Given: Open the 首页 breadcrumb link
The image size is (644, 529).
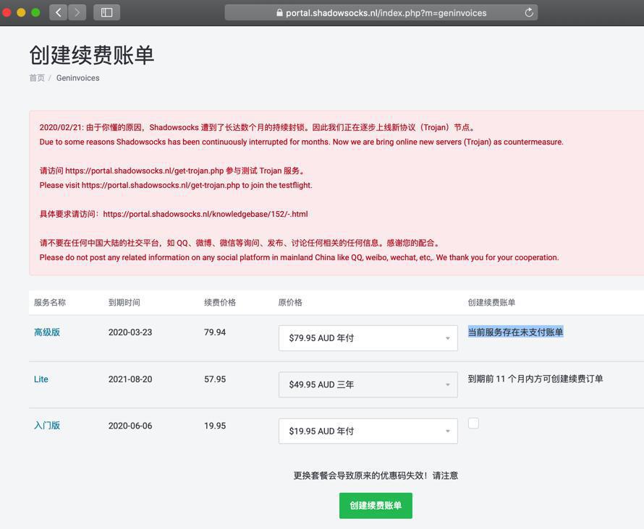Looking at the screenshot, I should point(37,78).
